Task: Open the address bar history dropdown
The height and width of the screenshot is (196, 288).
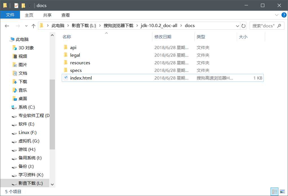Action: 237,26
